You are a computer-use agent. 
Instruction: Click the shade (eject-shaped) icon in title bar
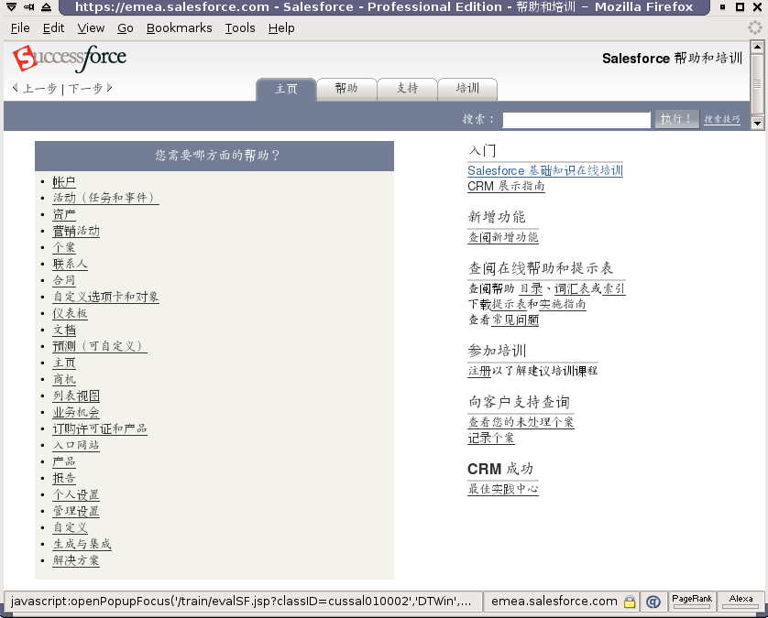[46, 6]
